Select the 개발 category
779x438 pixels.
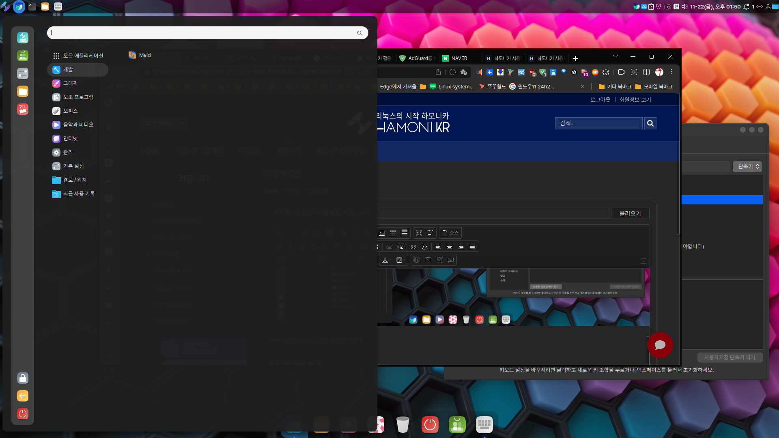(78, 70)
